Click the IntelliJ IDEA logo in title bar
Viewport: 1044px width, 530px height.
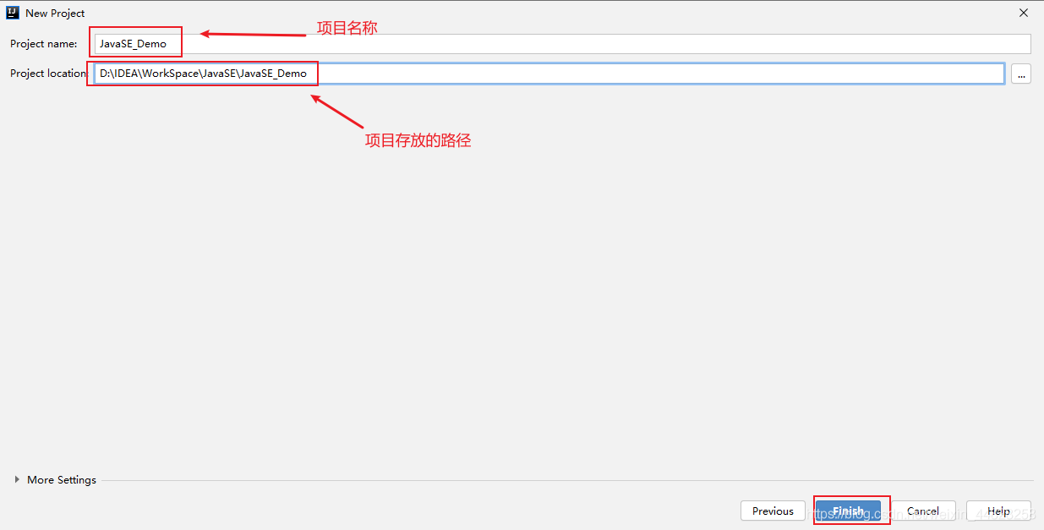coord(13,13)
